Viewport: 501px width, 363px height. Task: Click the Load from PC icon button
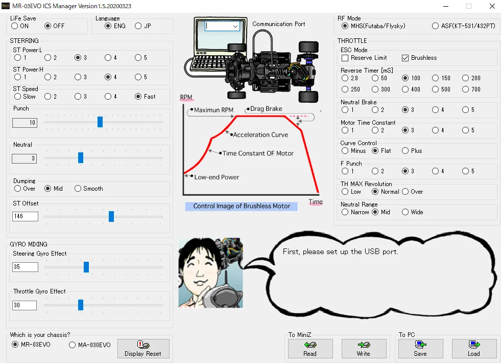tap(474, 349)
